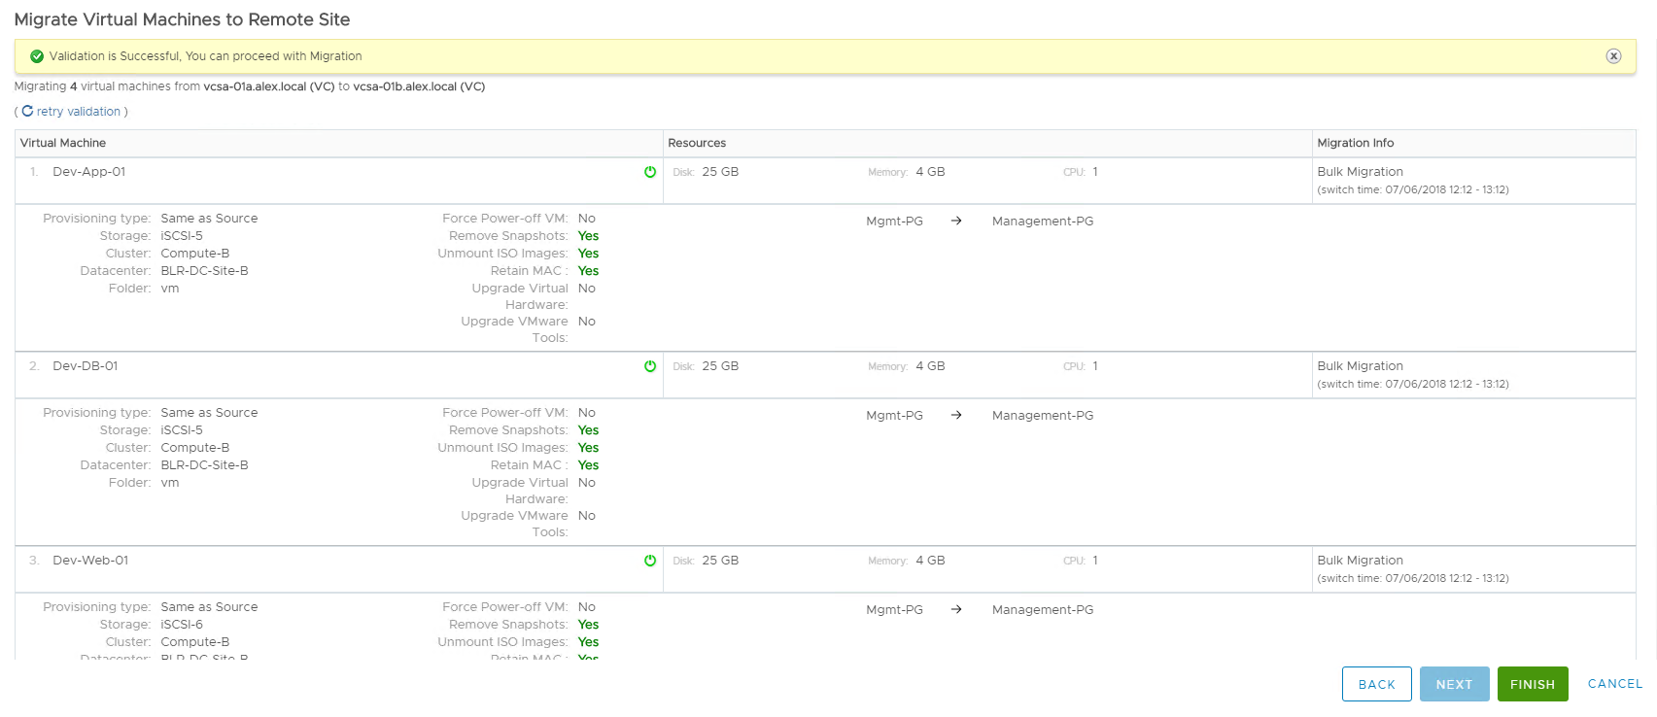Click the Virtual Machine column header

pyautogui.click(x=63, y=143)
